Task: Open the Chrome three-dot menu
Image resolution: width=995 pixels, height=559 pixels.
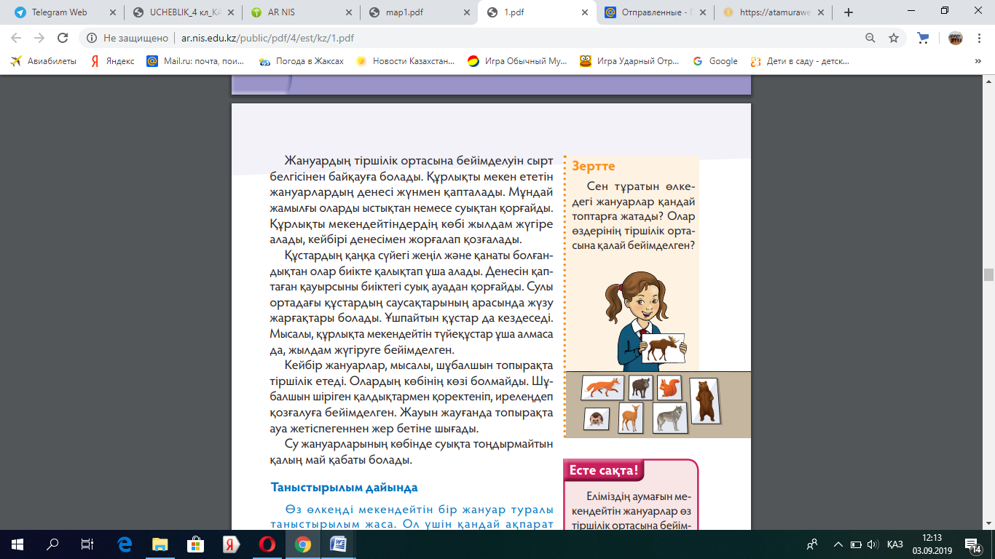Action: point(980,38)
